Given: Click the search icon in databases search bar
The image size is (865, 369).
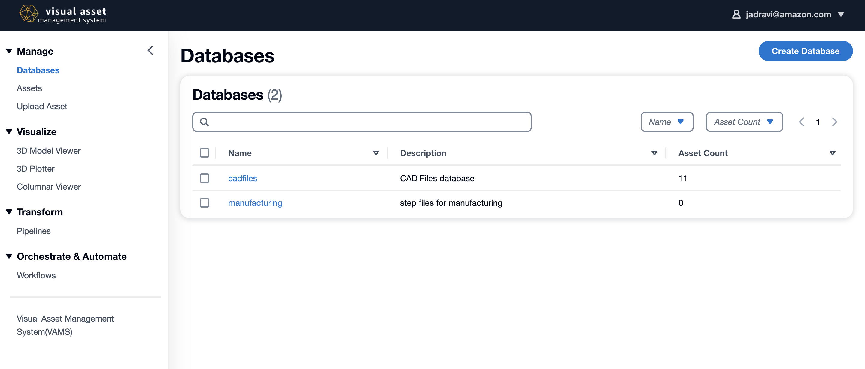Looking at the screenshot, I should coord(204,121).
